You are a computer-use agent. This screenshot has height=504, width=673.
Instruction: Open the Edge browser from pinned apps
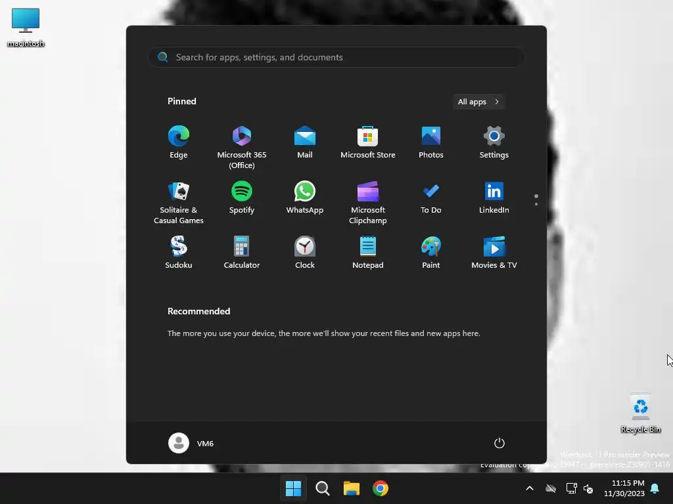coord(179,142)
